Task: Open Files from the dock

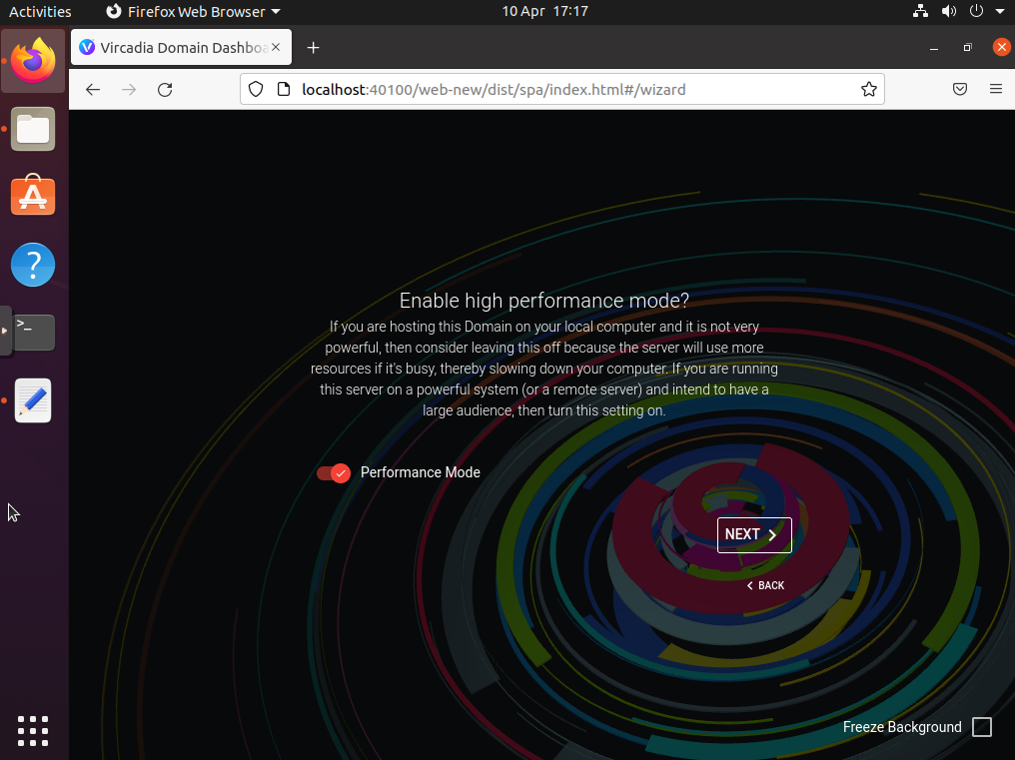Action: tap(33, 129)
